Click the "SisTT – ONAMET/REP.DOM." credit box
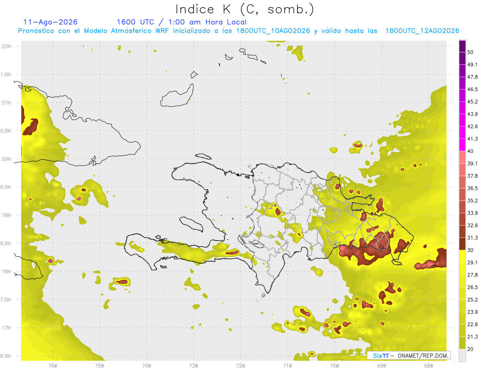The height and width of the screenshot is (371, 481). tap(409, 355)
